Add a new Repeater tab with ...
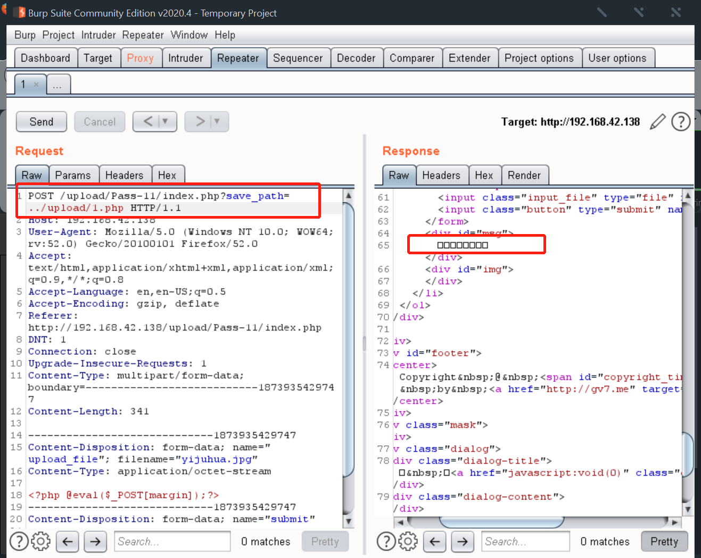Screen dimensions: 701x558 [x=57, y=85]
